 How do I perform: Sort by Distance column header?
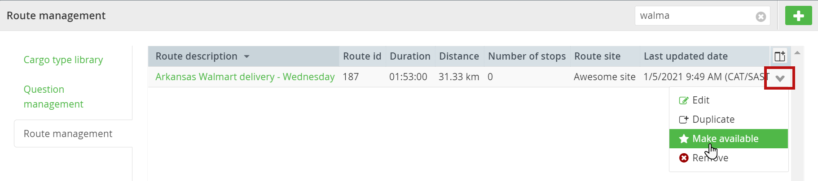(x=459, y=56)
